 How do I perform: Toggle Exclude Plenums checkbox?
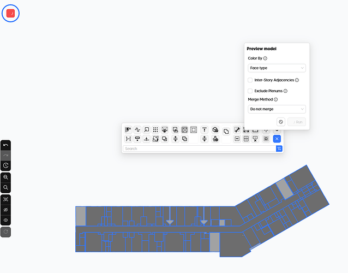point(250,91)
